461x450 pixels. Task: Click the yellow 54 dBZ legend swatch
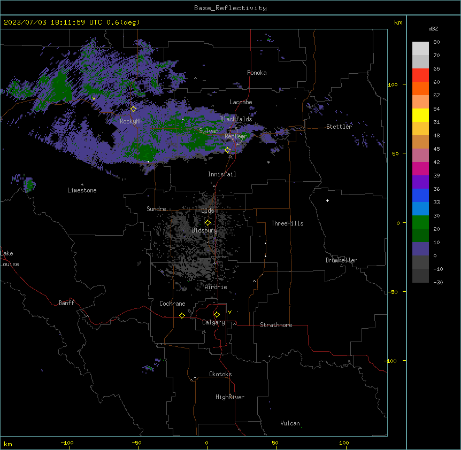[420, 115]
